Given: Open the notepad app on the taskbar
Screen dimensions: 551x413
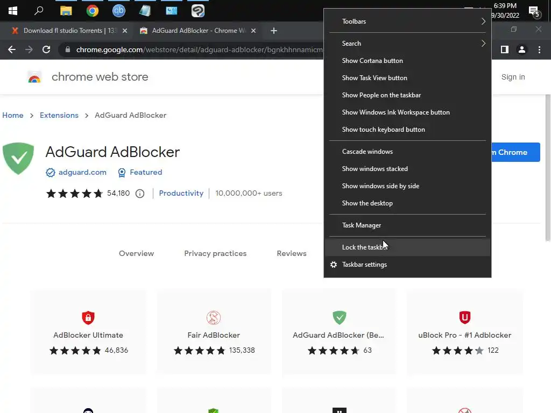Looking at the screenshot, I should tap(145, 11).
